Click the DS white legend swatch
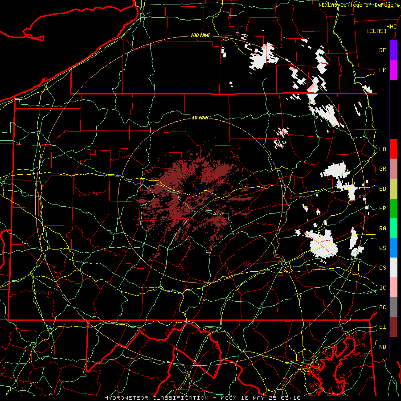The image size is (401, 401). (393, 267)
